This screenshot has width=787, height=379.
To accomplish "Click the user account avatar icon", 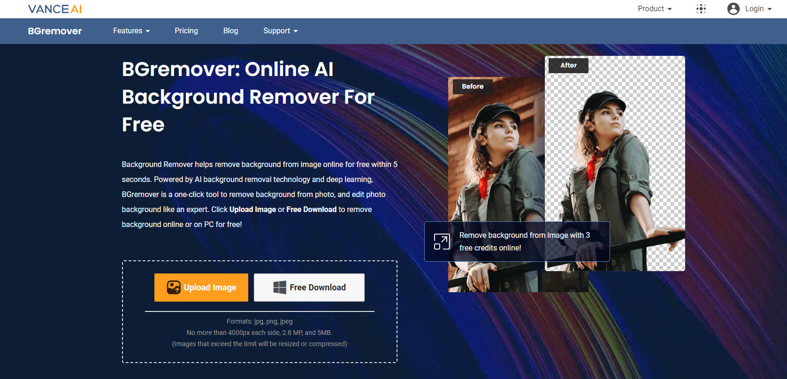I will coord(733,9).
